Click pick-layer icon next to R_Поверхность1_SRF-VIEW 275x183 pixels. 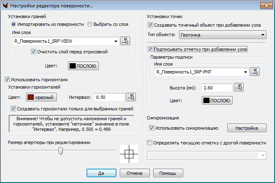125,41
